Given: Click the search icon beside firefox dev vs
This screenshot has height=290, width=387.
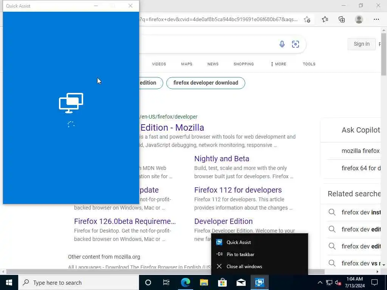Looking at the screenshot, I should pyautogui.click(x=332, y=263).
